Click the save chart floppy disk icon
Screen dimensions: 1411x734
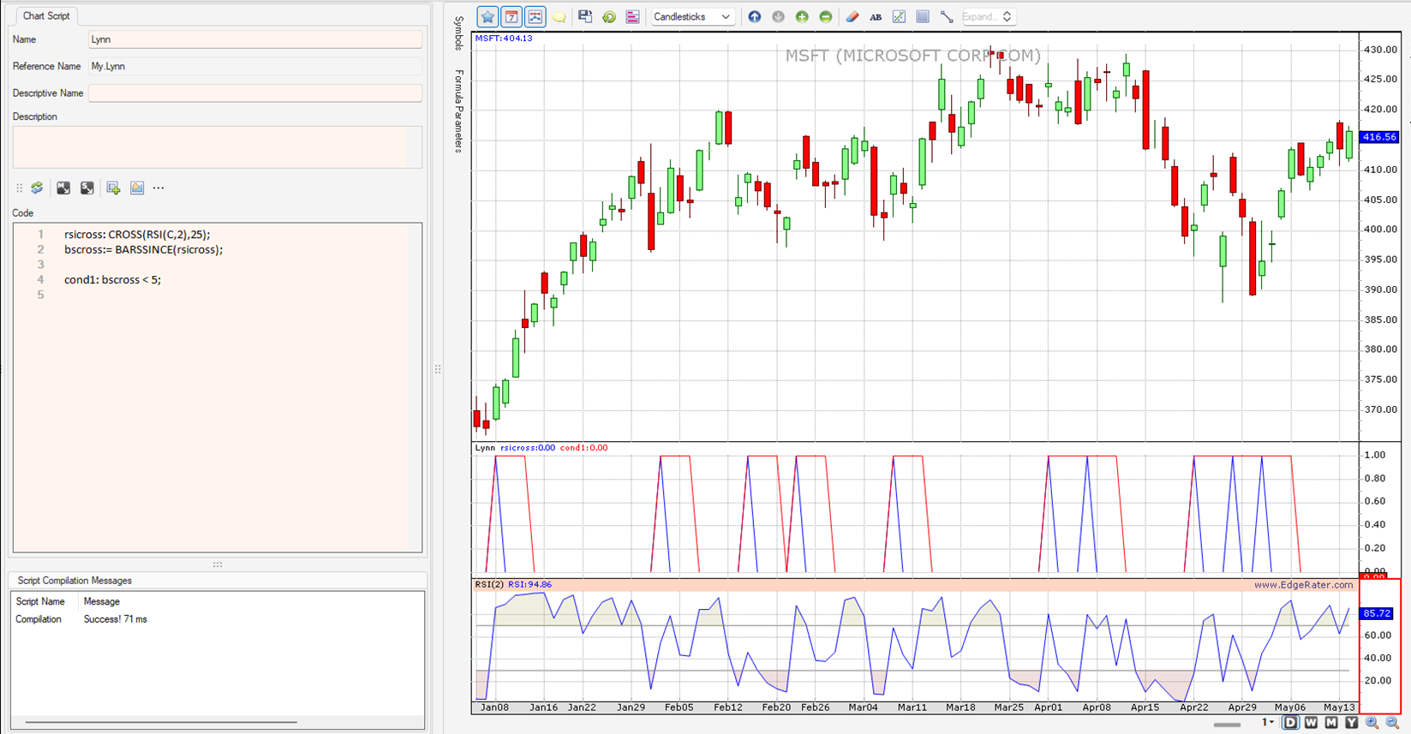(585, 16)
